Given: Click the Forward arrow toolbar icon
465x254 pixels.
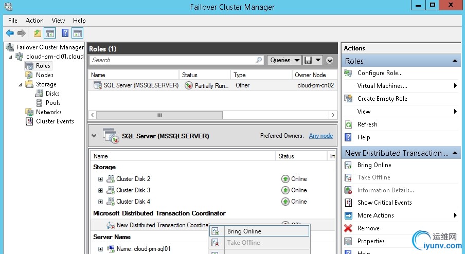Looking at the screenshot, I should click(x=22, y=33).
